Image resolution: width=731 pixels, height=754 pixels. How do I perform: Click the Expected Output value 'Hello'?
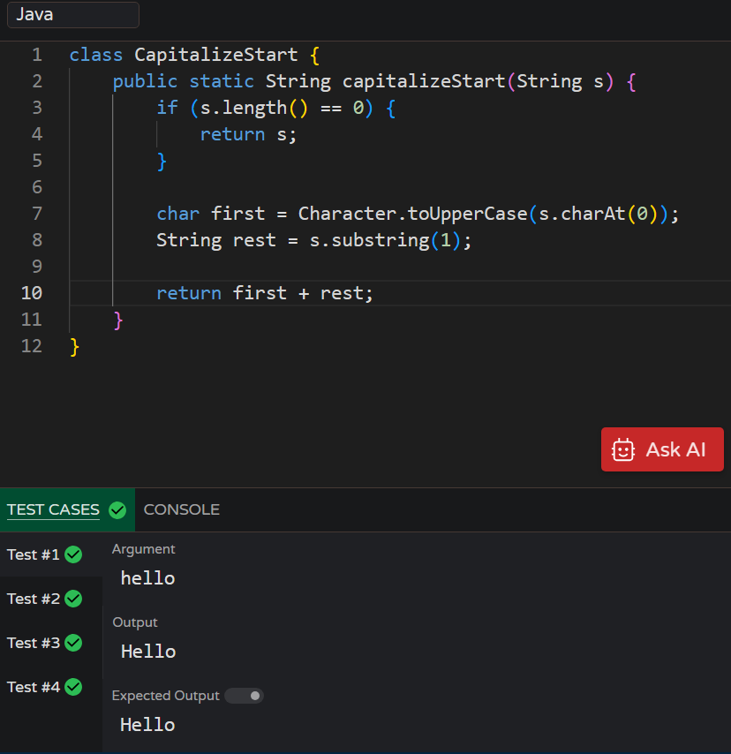tap(147, 725)
